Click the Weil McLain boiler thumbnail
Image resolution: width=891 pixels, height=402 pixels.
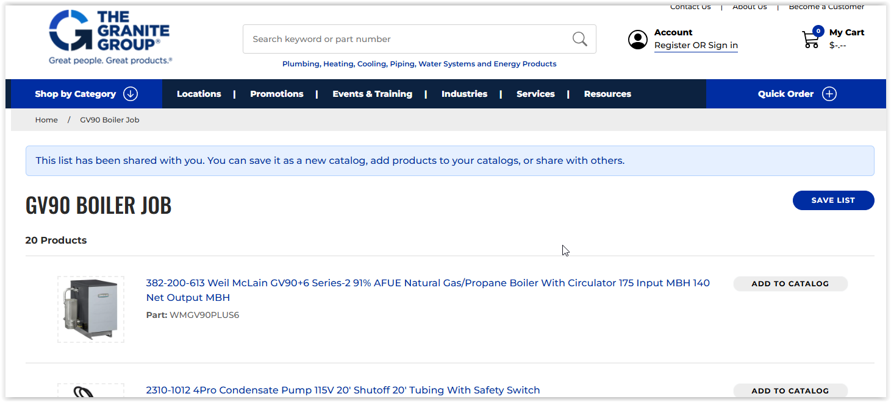(x=91, y=309)
